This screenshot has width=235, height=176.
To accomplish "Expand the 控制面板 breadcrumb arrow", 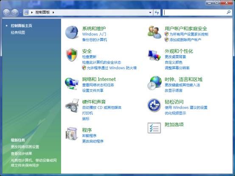I will tap(53, 12).
